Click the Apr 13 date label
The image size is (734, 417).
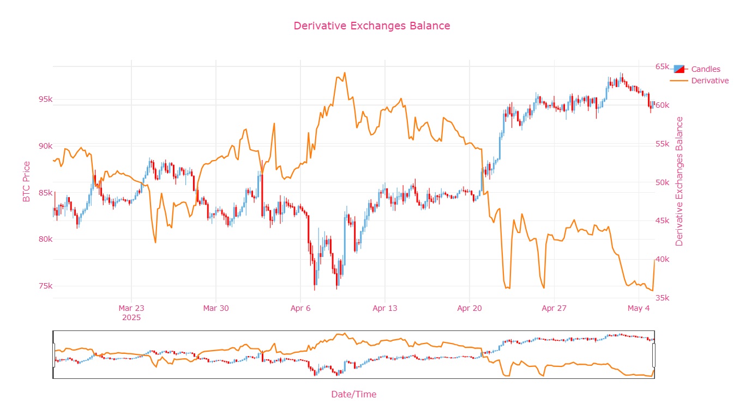(385, 308)
